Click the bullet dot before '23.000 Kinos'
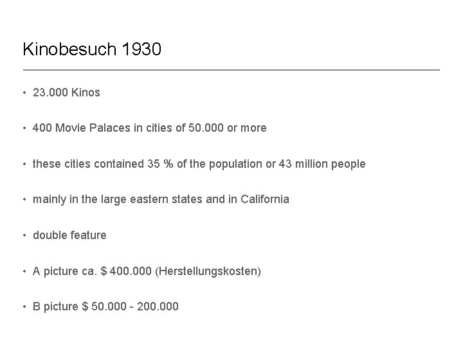This screenshot has height=347, width=463. [24, 93]
